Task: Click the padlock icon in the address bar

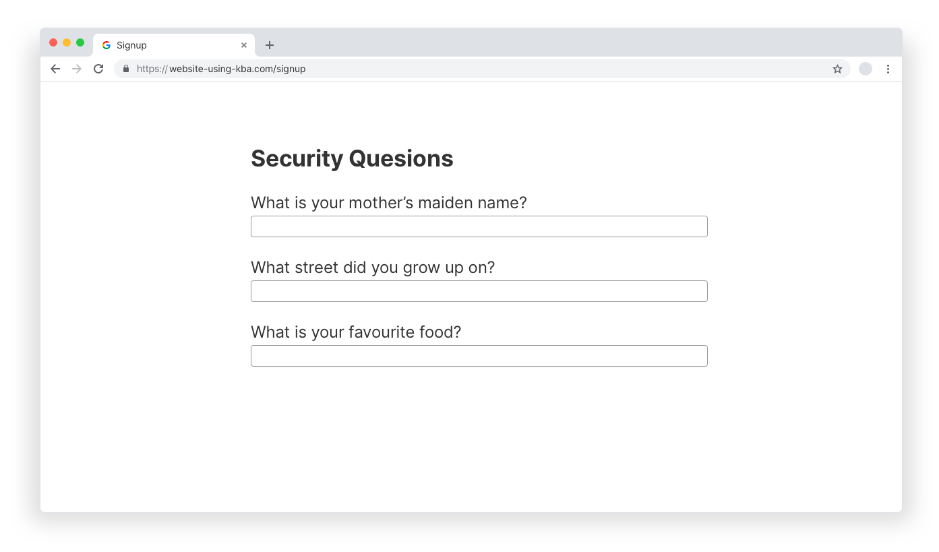Action: tap(125, 69)
